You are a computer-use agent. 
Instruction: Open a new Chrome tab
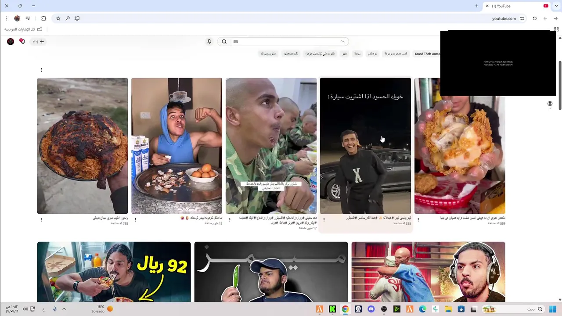click(477, 6)
